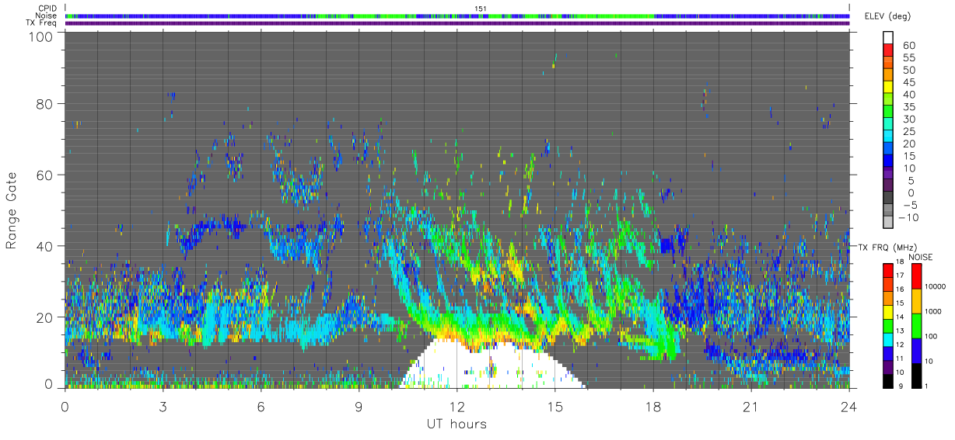Select the blue 10–100 NOISE swatch

click(916, 351)
